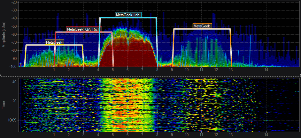The width and height of the screenshot is (301, 138).
Task: Click the Time axis title
Action: tap(4, 105)
